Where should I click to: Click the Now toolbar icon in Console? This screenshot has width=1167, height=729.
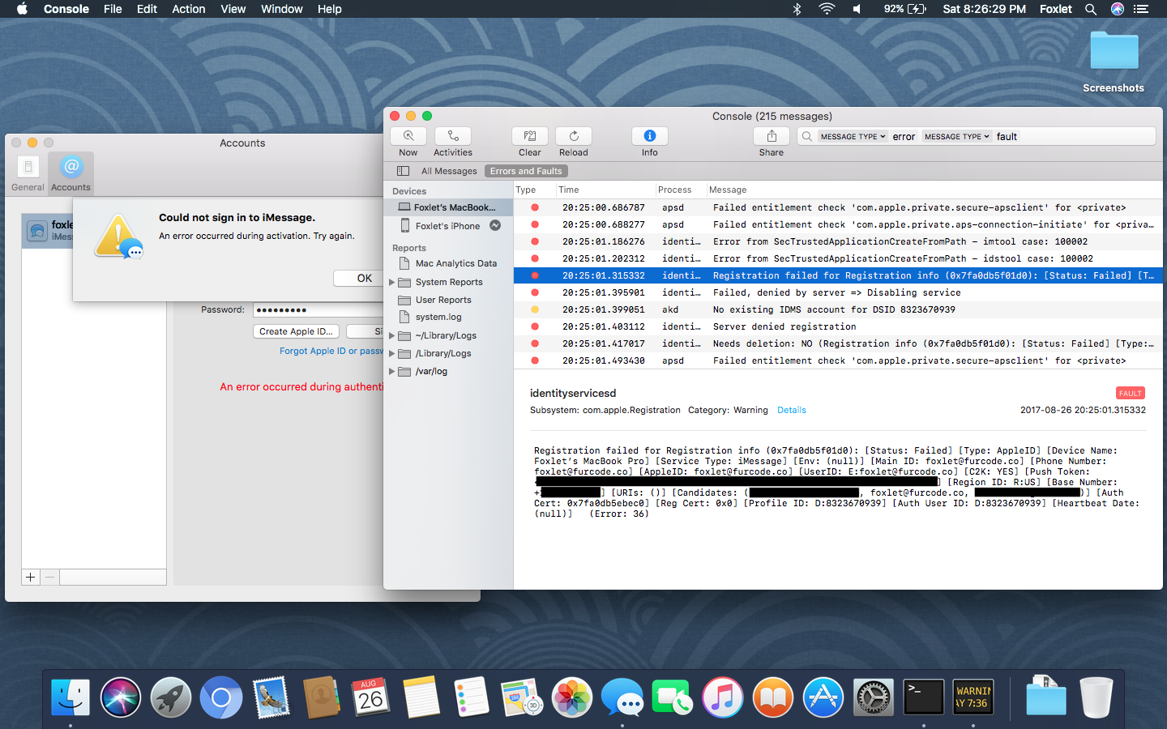tap(408, 136)
